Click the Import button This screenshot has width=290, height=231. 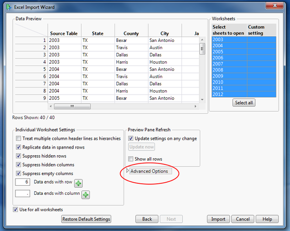(218, 219)
